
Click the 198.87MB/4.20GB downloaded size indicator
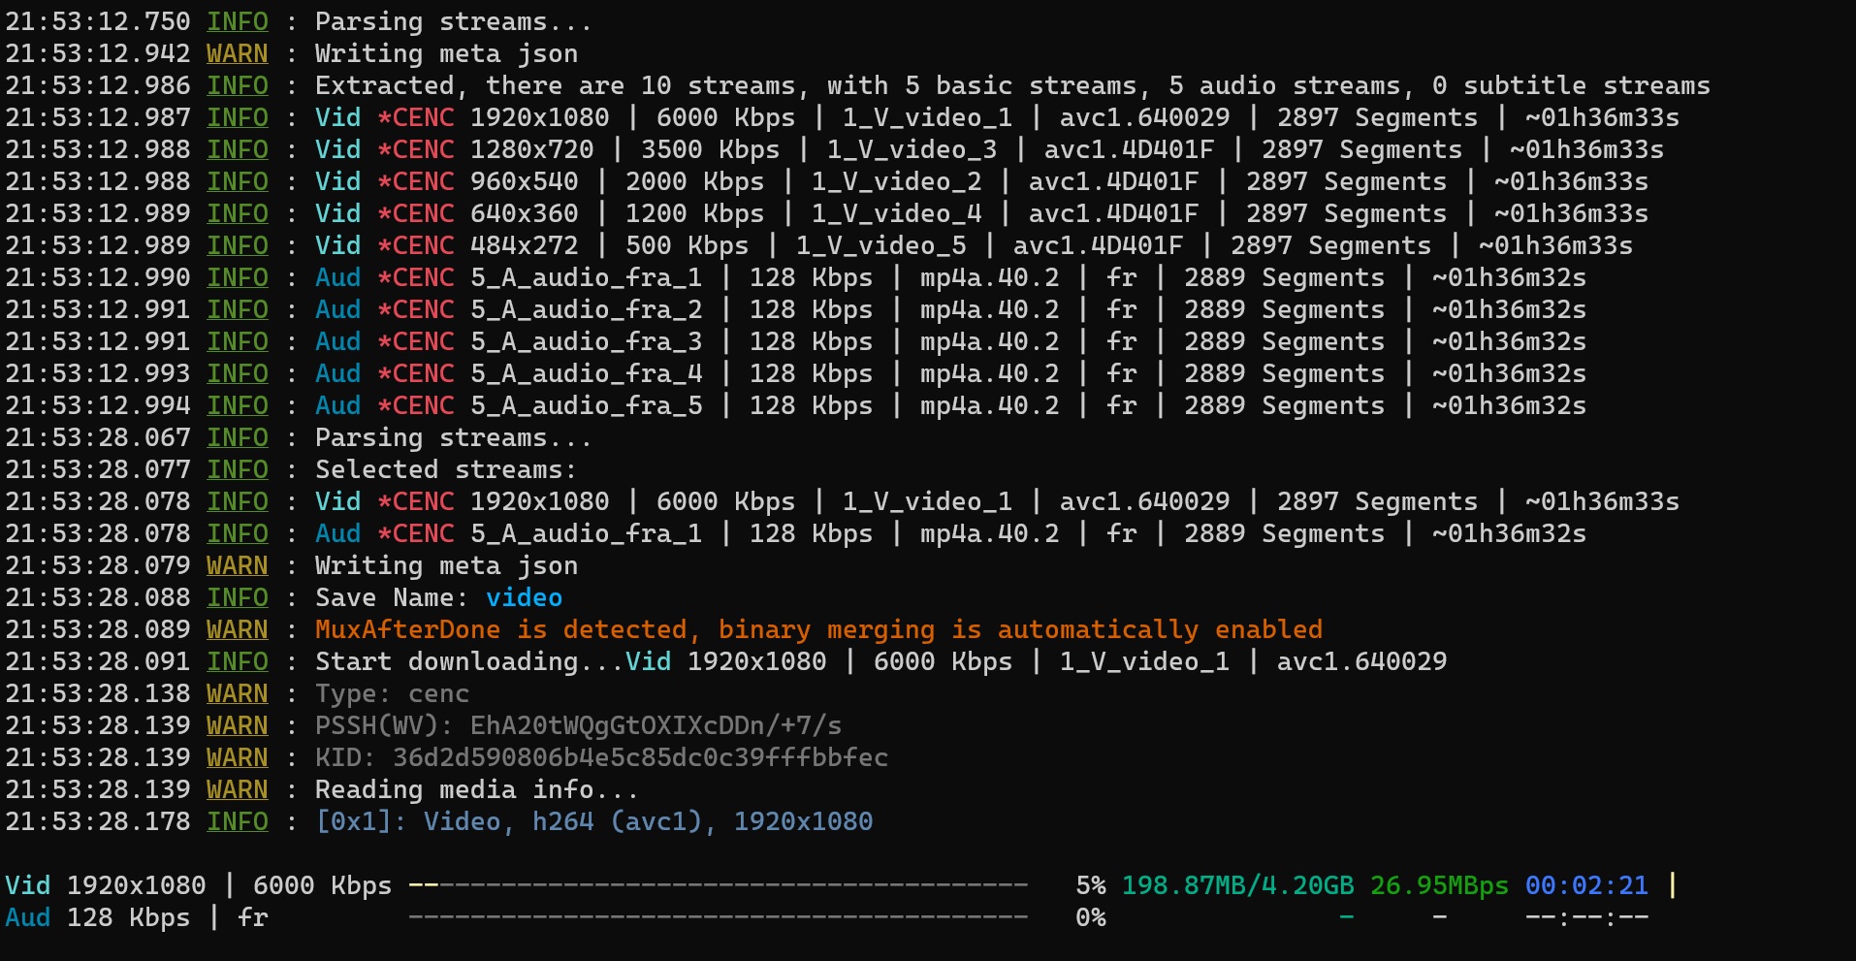point(1236,885)
